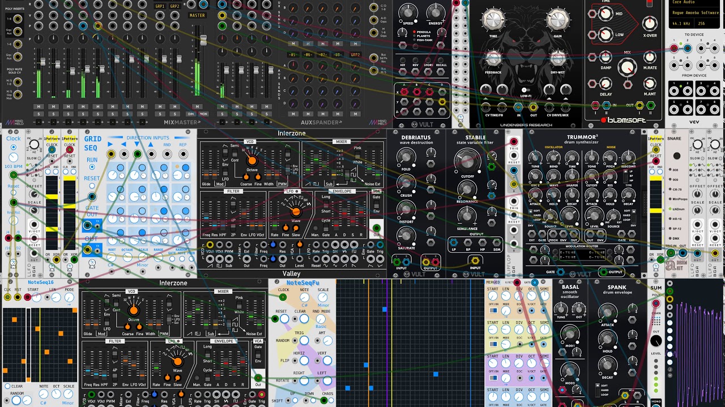Toggle the LOW-FI switch on Lindenberg Research
The image size is (725, 407).
click(525, 90)
